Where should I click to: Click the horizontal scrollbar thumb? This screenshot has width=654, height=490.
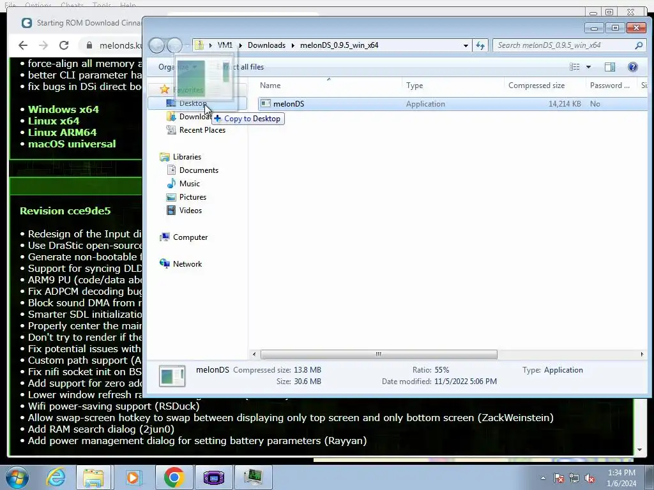[378, 354]
